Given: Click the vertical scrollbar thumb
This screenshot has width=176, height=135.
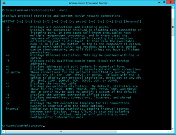Looking at the screenshot, I should point(173,27).
